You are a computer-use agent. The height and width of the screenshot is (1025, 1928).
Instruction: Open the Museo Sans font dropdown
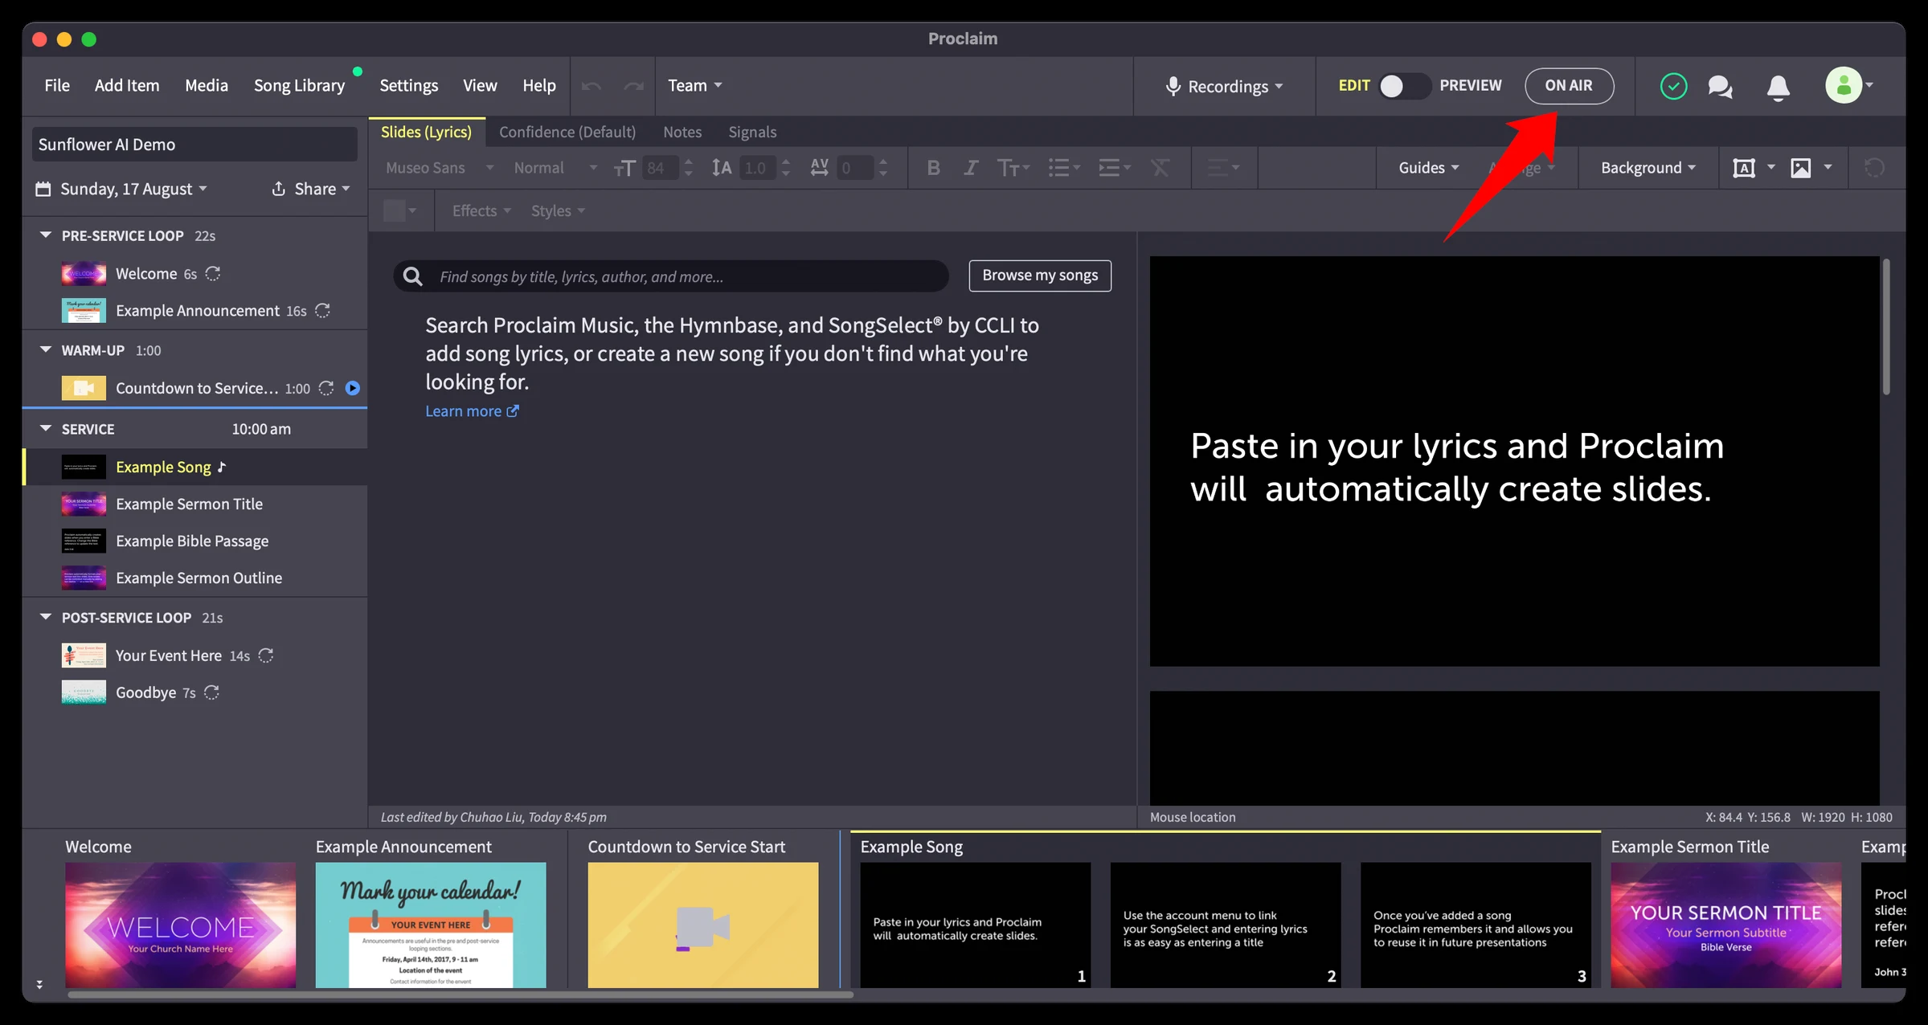[439, 168]
